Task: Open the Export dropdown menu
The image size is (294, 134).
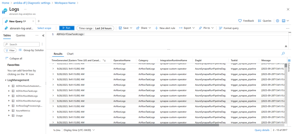Action: tap(187, 28)
